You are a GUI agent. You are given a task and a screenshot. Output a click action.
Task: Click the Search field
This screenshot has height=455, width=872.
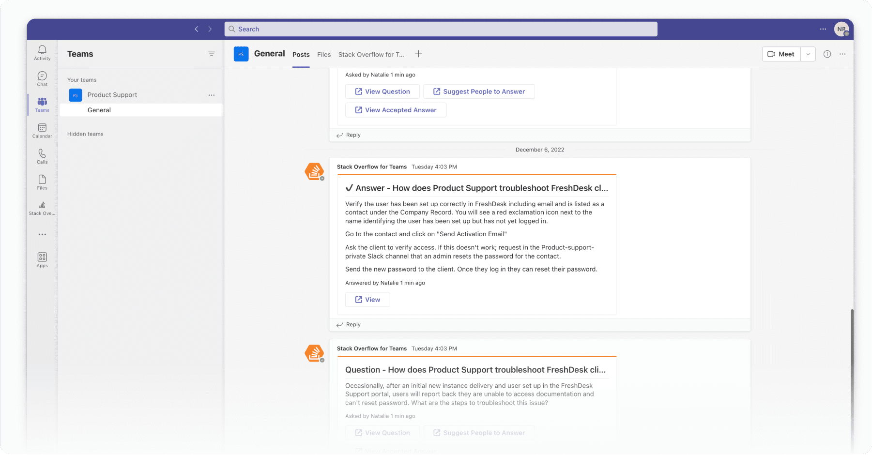(x=441, y=29)
